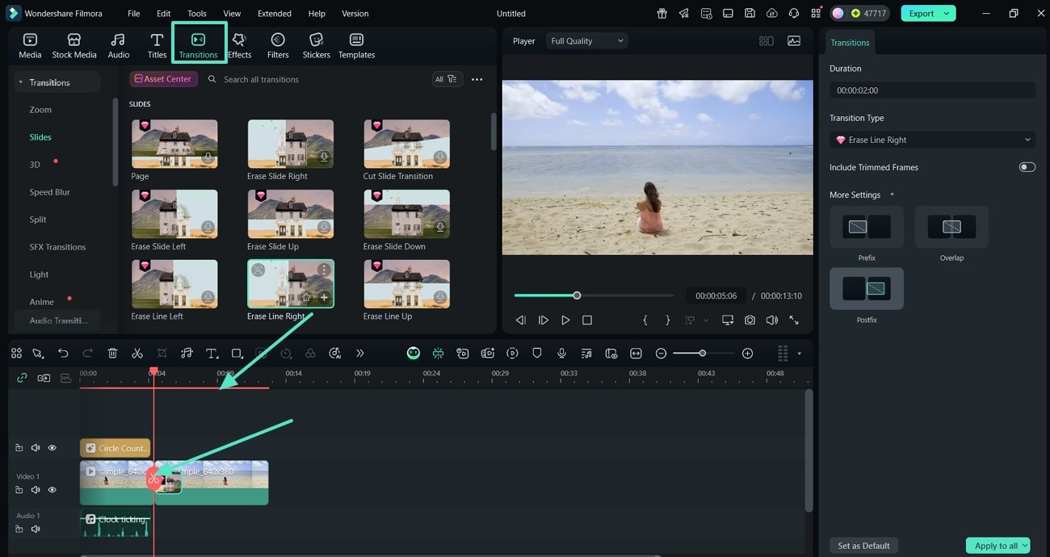The height and width of the screenshot is (557, 1050).
Task: Select the Cut Slide Transition thumbnail
Action: (x=406, y=144)
